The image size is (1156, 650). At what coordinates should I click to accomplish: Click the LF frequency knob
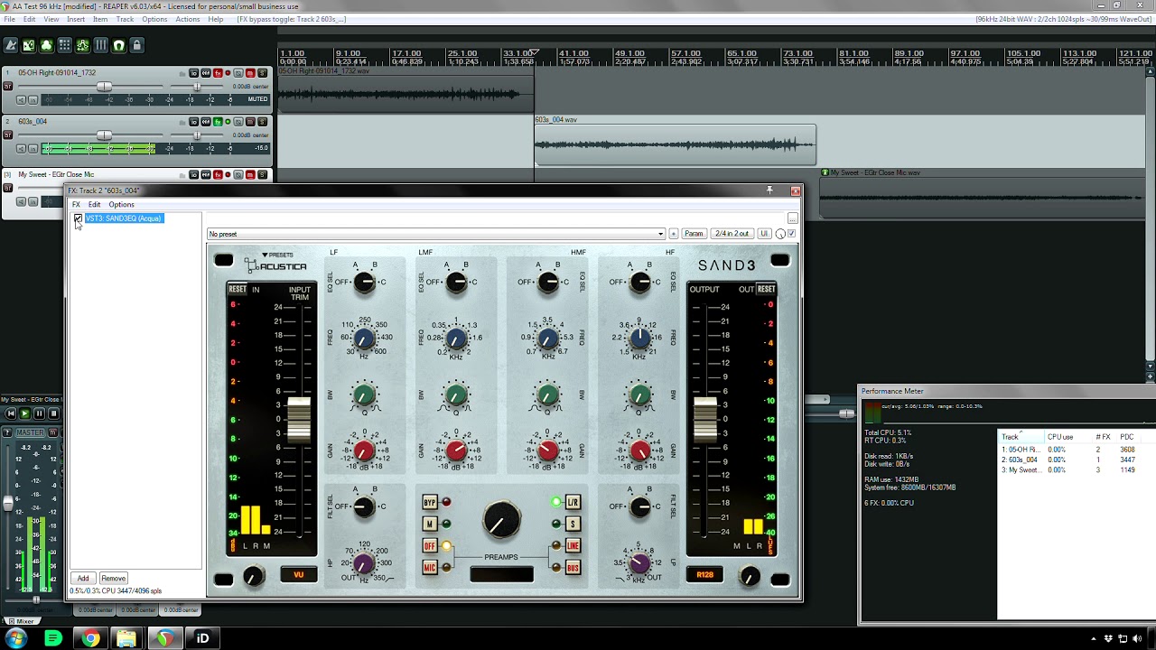(x=364, y=339)
